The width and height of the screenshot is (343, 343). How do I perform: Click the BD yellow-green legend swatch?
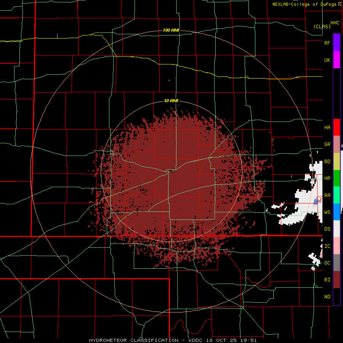[x=337, y=162]
